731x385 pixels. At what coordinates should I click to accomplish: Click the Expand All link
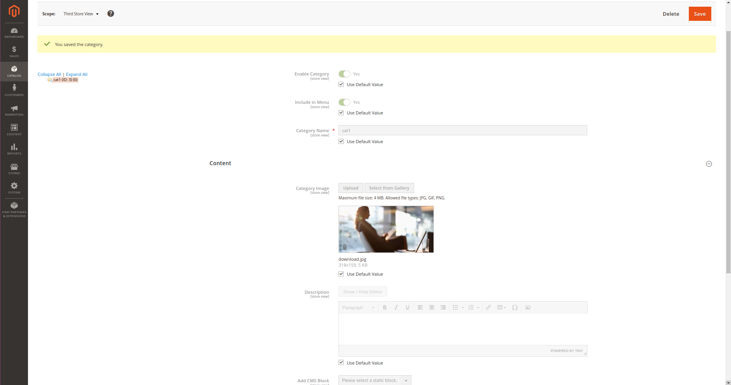point(76,74)
